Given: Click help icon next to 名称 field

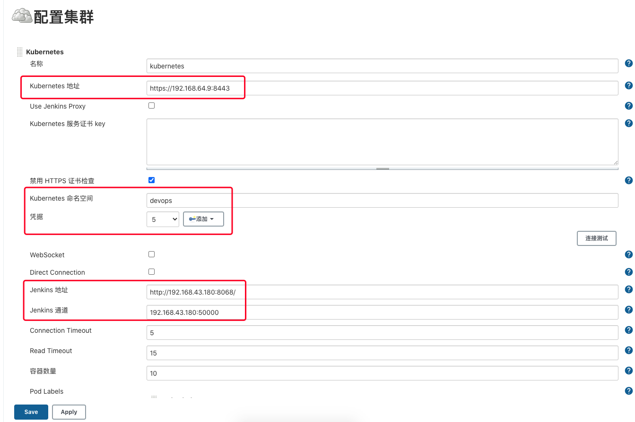Looking at the screenshot, I should [x=628, y=63].
